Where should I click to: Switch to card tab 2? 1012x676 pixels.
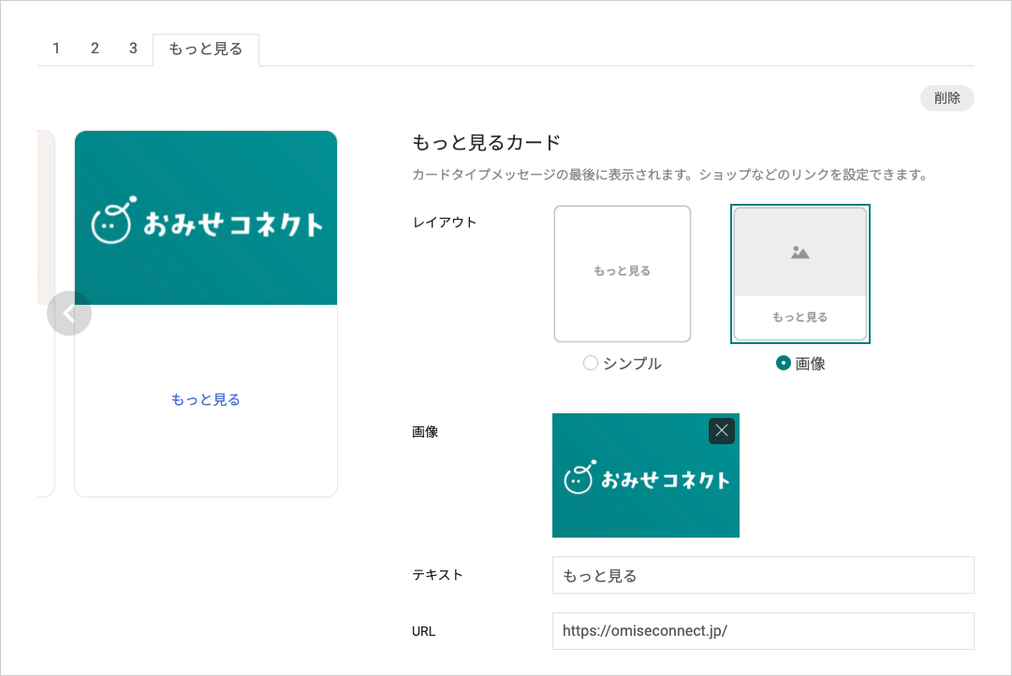(x=95, y=49)
